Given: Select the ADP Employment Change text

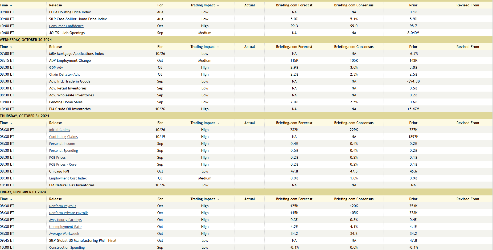Looking at the screenshot, I should tap(70, 60).
